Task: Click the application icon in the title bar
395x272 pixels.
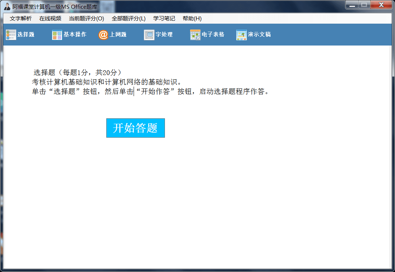Action: click(x=7, y=6)
